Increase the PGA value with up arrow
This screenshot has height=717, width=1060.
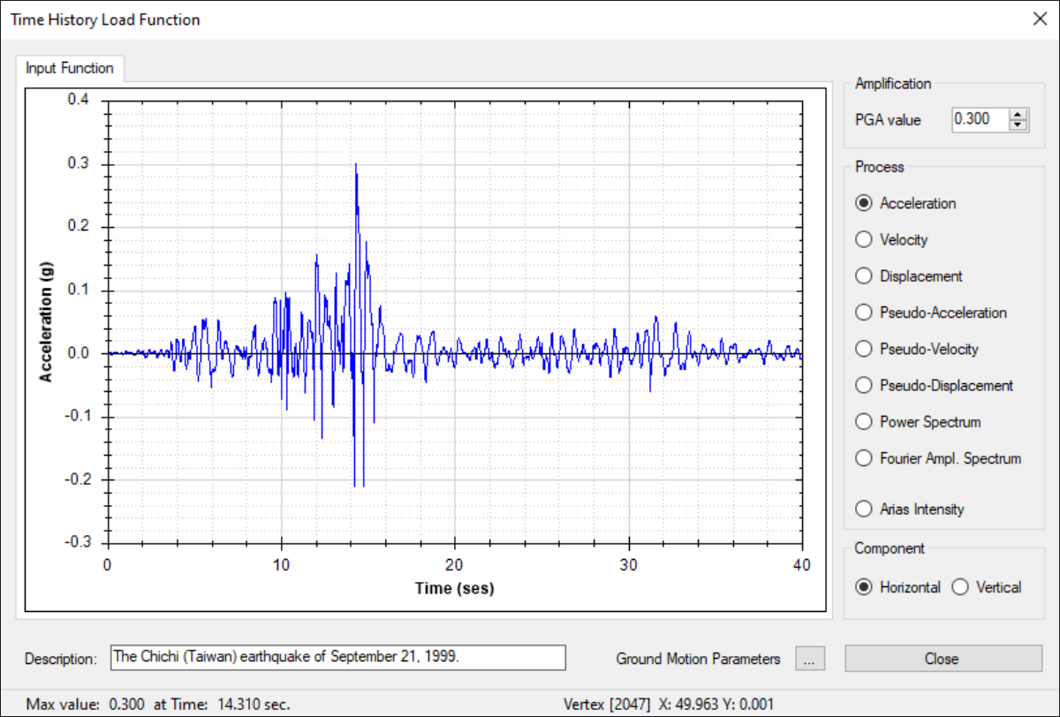coord(1019,114)
